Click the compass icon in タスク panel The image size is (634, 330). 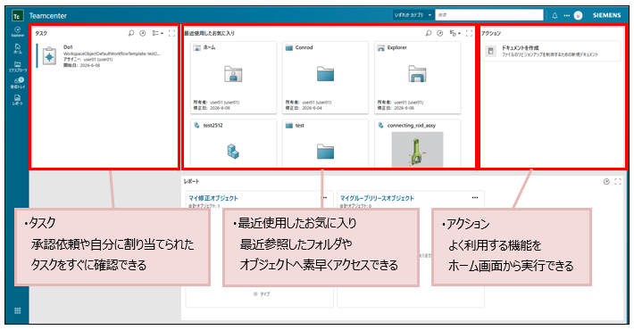[x=142, y=34]
